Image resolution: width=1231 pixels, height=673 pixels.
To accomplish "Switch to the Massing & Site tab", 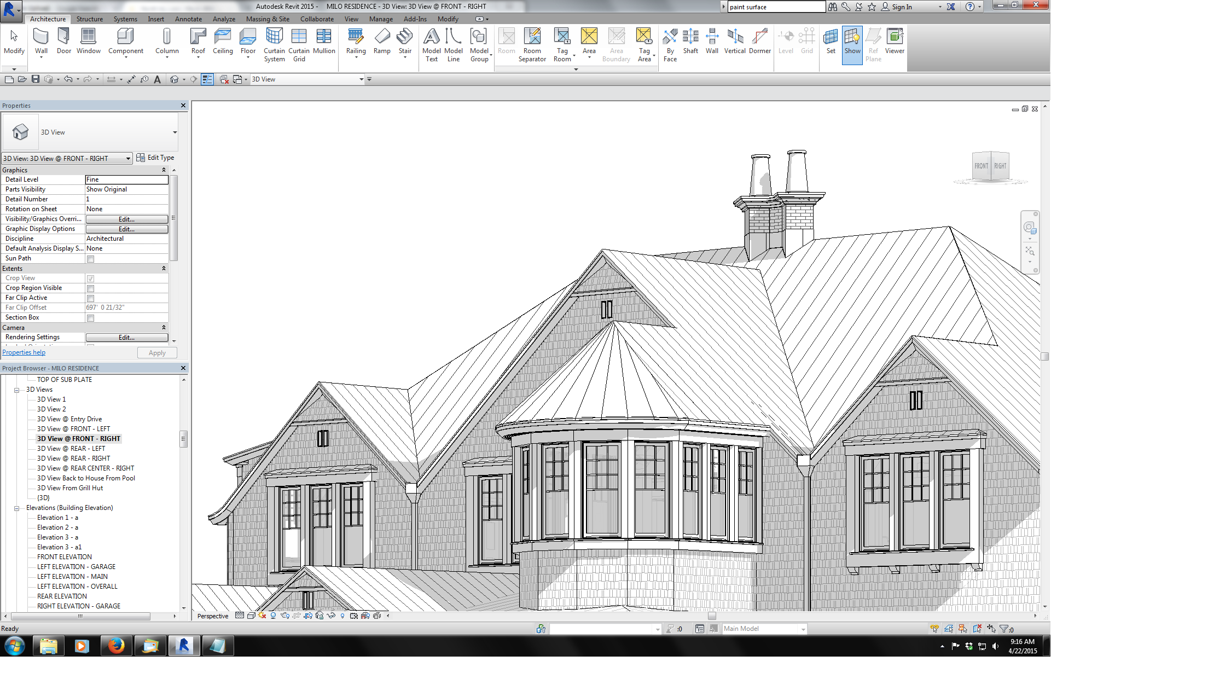I will (268, 19).
